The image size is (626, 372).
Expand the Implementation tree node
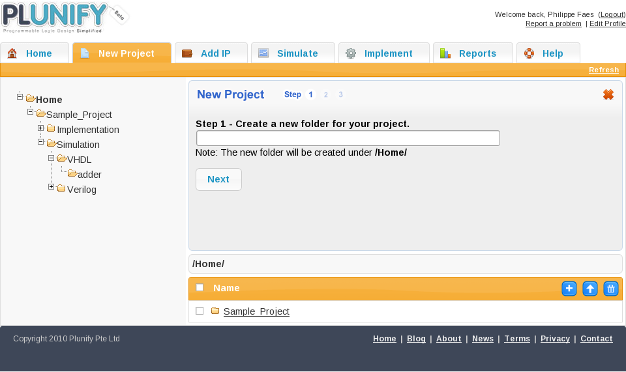coord(40,128)
